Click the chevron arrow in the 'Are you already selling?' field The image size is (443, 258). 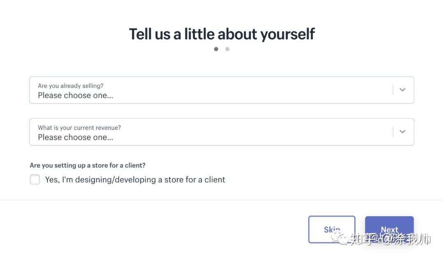pyautogui.click(x=402, y=90)
